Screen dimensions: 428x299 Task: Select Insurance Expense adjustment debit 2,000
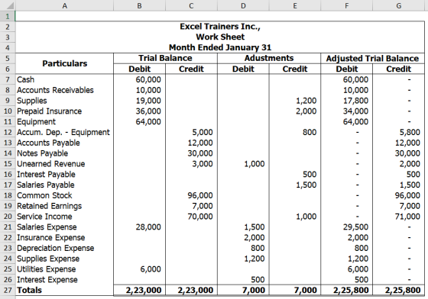coord(243,237)
